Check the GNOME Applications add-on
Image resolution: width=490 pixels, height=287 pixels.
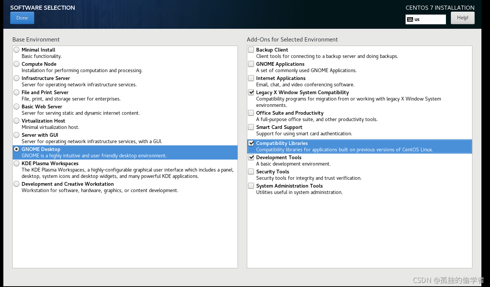pyautogui.click(x=251, y=64)
